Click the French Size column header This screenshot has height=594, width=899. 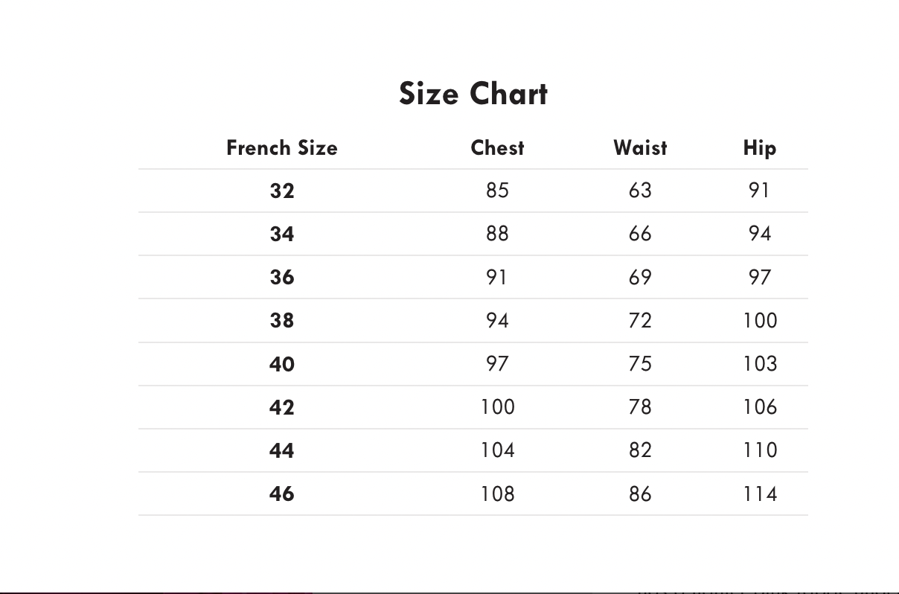click(x=281, y=147)
